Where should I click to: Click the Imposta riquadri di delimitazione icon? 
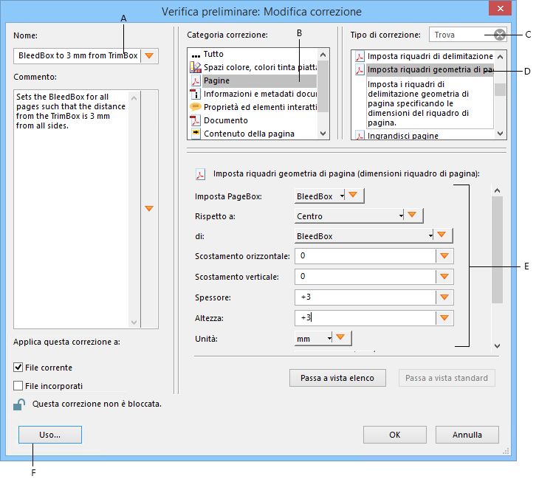[360, 56]
